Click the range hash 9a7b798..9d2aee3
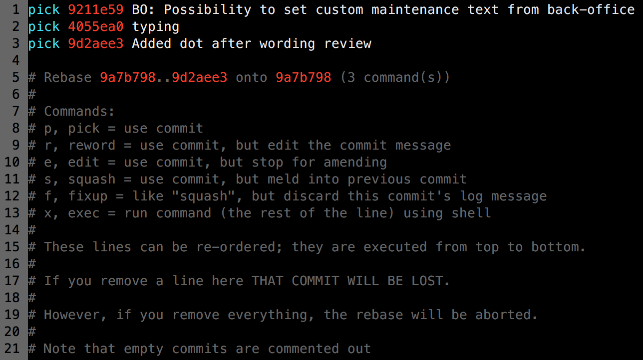 164,77
